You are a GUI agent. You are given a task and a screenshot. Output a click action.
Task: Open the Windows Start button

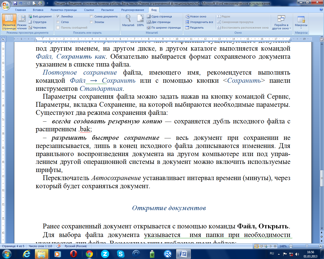click(x=7, y=254)
